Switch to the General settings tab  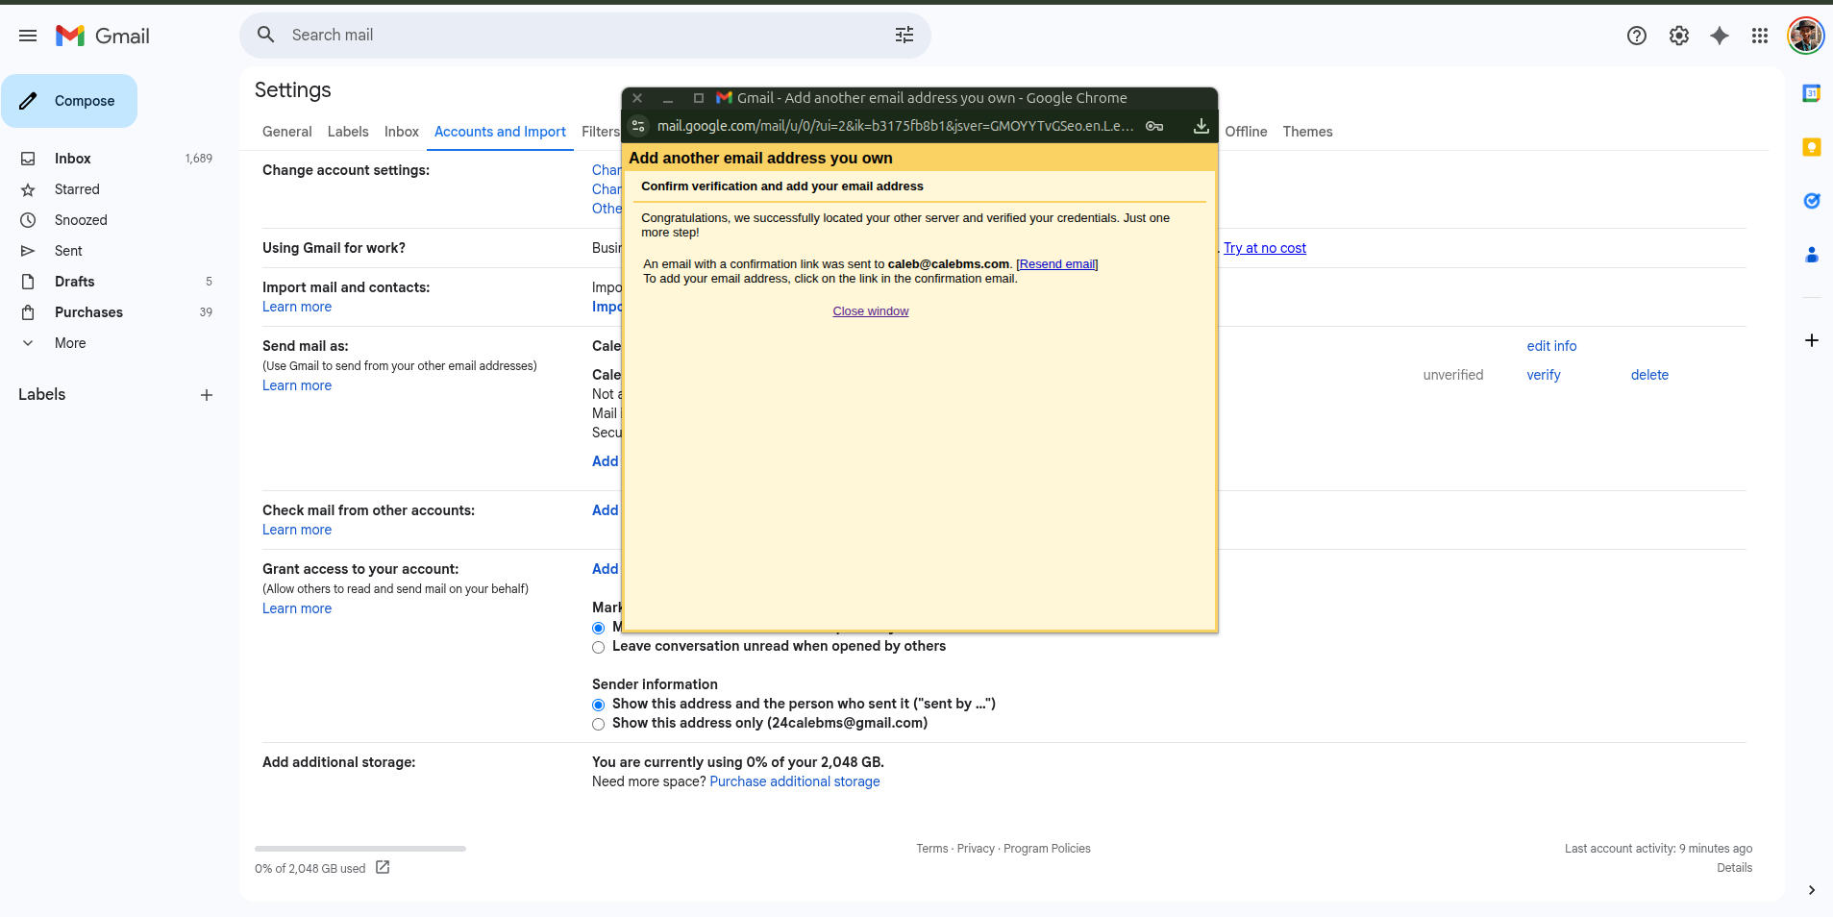coord(286,132)
